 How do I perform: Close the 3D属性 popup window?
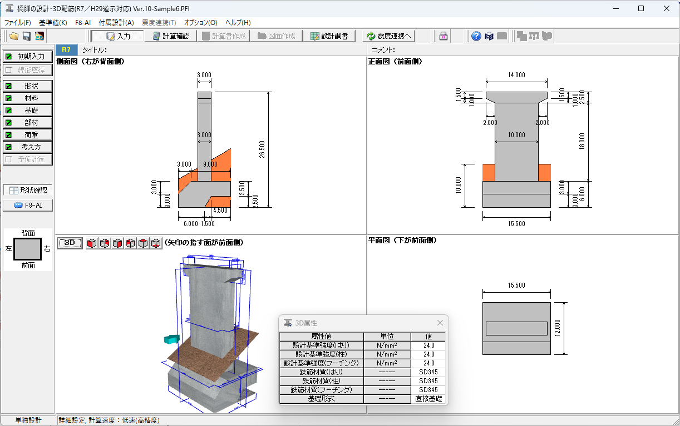tap(440, 323)
